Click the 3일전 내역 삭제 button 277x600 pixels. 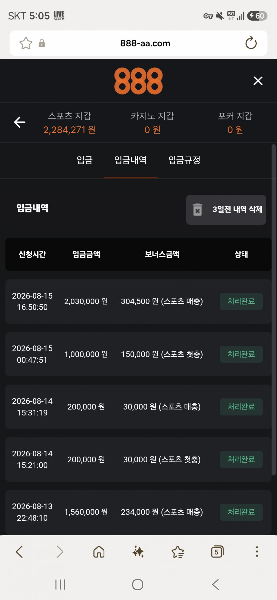226,210
